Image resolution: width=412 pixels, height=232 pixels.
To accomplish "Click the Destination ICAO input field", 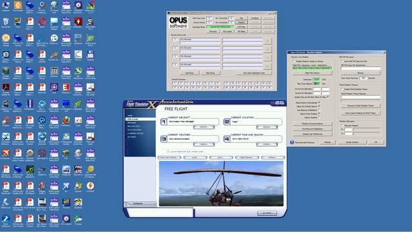I will coord(317,79).
